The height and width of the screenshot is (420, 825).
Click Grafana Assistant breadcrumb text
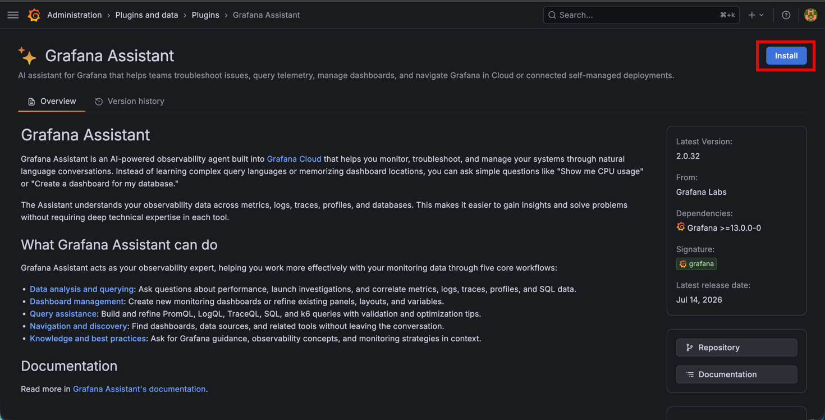coord(266,15)
